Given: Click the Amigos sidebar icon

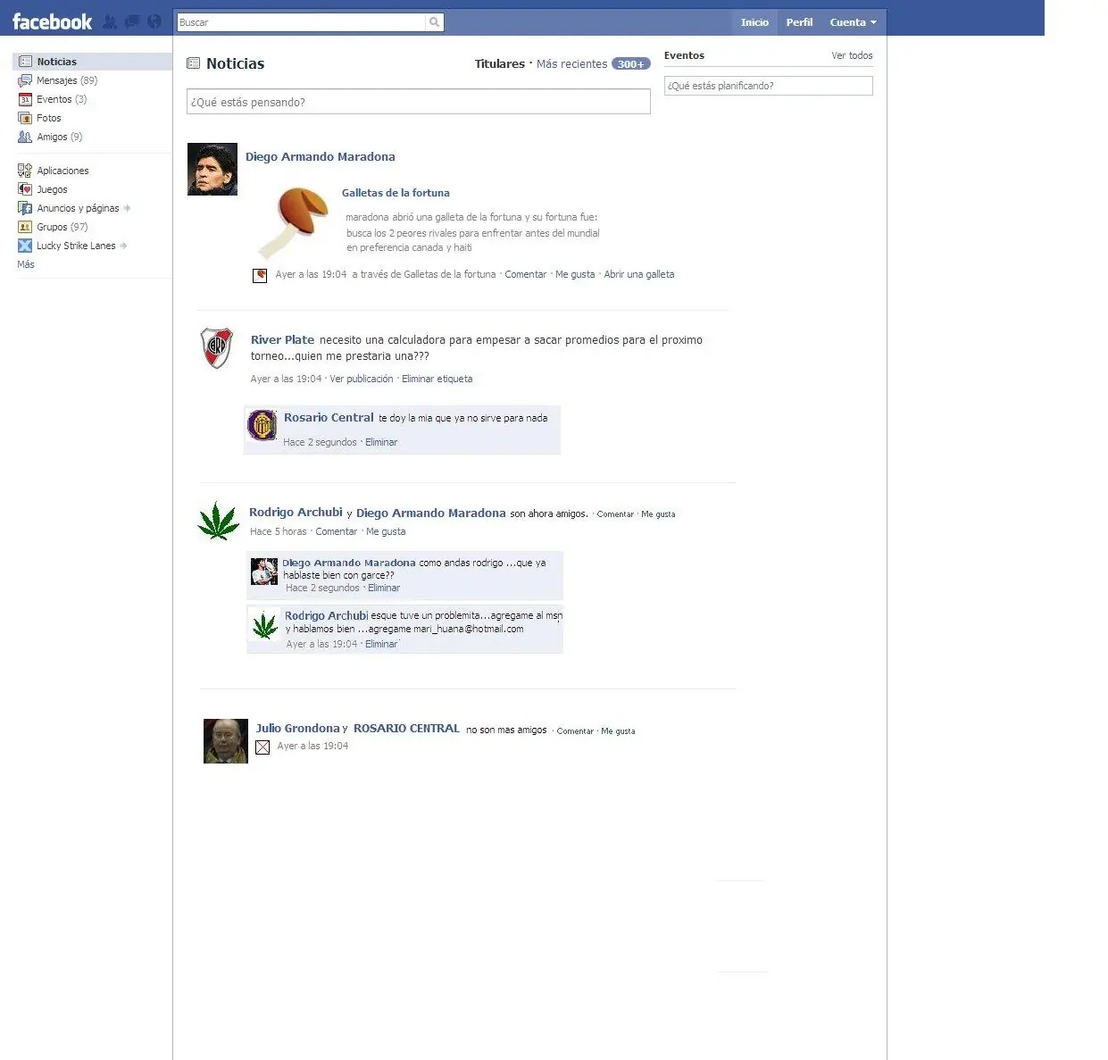Looking at the screenshot, I should tap(25, 137).
